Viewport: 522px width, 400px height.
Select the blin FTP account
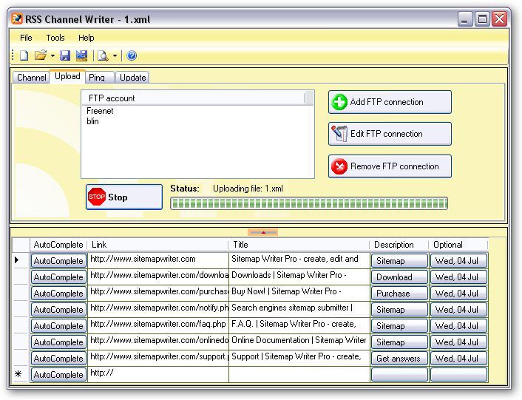point(92,121)
